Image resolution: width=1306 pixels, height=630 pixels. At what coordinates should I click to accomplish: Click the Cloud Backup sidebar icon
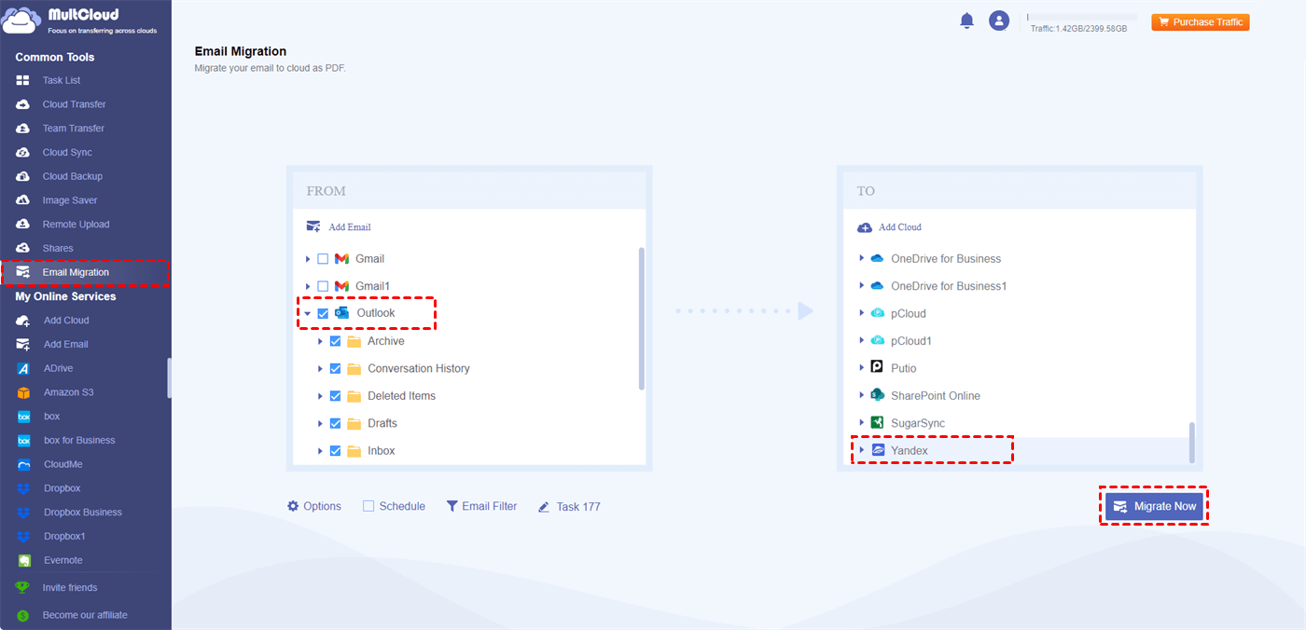23,176
